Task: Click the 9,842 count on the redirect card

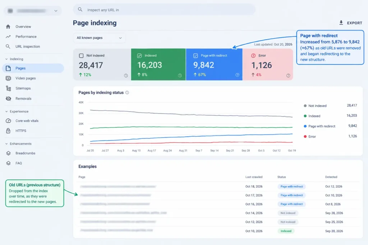Action: coord(204,65)
